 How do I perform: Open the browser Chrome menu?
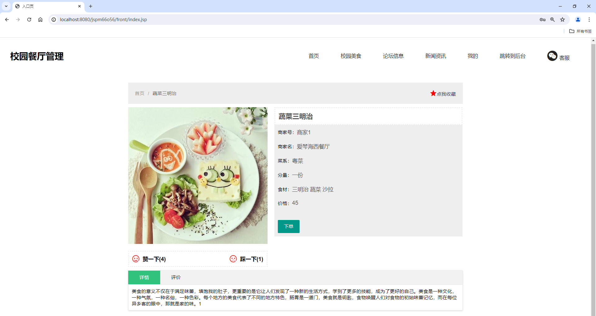589,19
